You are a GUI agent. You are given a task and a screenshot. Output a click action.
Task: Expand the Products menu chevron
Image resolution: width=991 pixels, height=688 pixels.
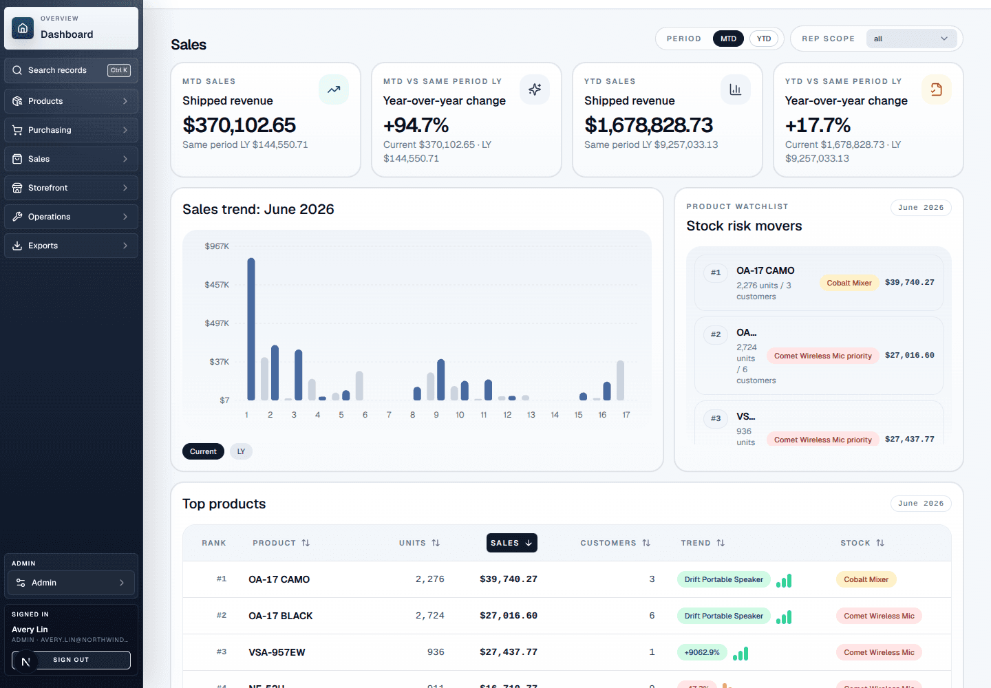[125, 101]
